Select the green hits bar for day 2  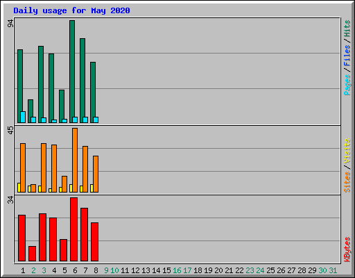[31, 111]
